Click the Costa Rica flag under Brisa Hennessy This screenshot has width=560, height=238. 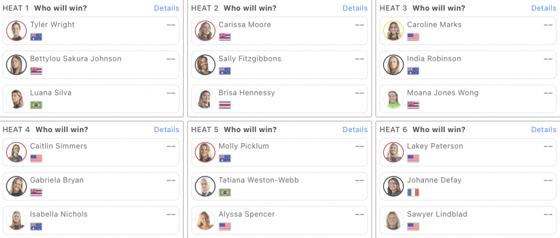point(224,105)
